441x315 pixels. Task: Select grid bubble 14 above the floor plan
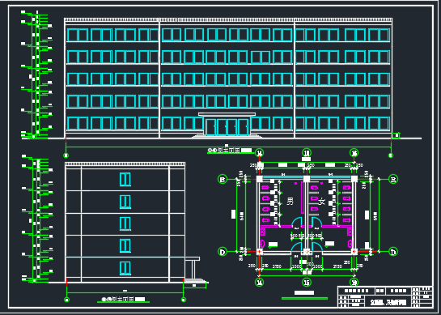click(259, 153)
